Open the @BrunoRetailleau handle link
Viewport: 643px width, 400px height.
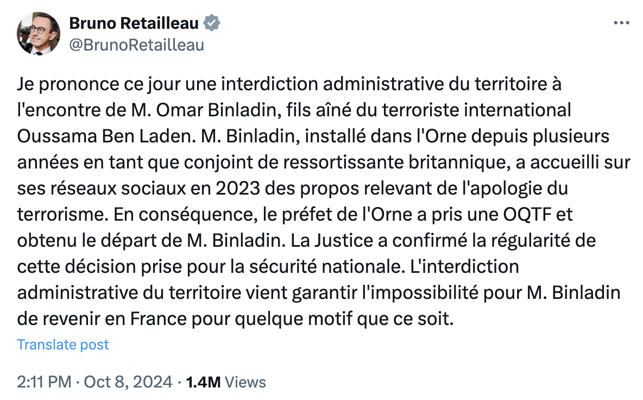[136, 45]
